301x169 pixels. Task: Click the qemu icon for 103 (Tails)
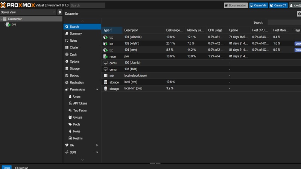(x=106, y=69)
